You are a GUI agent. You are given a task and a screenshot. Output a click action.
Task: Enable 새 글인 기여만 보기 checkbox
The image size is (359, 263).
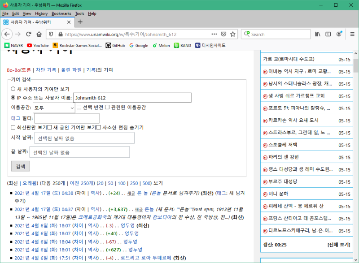49,127
